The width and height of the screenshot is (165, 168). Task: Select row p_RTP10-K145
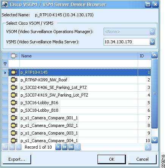tap(80, 72)
